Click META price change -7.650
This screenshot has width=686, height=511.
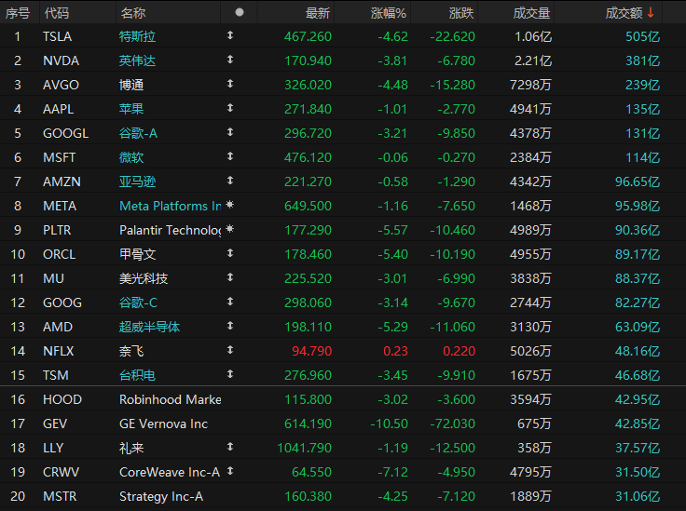click(x=457, y=206)
